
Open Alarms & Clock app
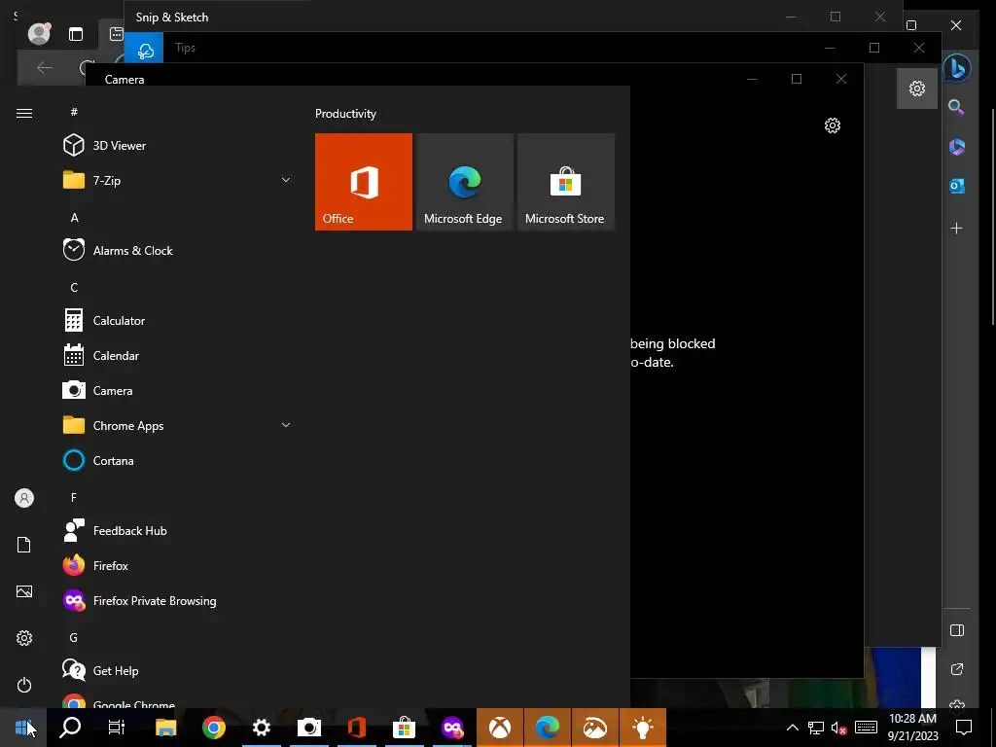[176, 250]
